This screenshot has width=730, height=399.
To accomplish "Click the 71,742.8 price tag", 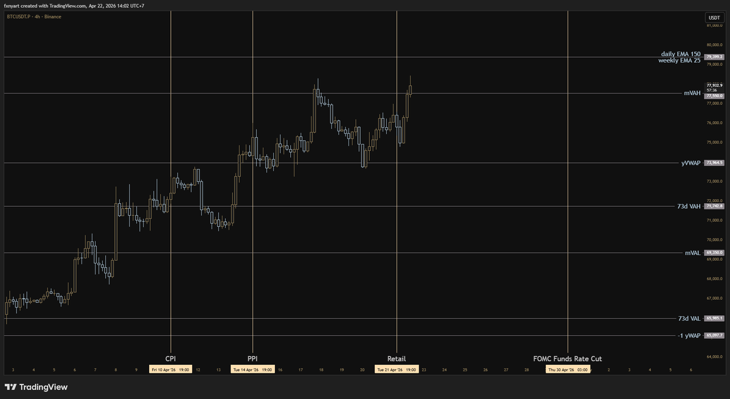I will (x=714, y=207).
